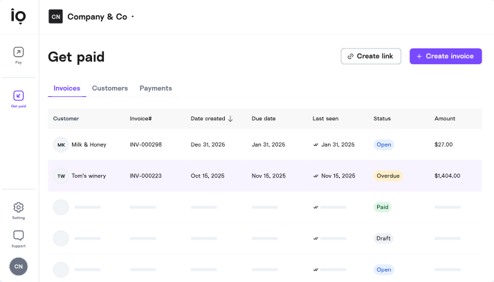Screen dimensions: 494x282
Task: Open Support chat icon
Action: tap(19, 236)
